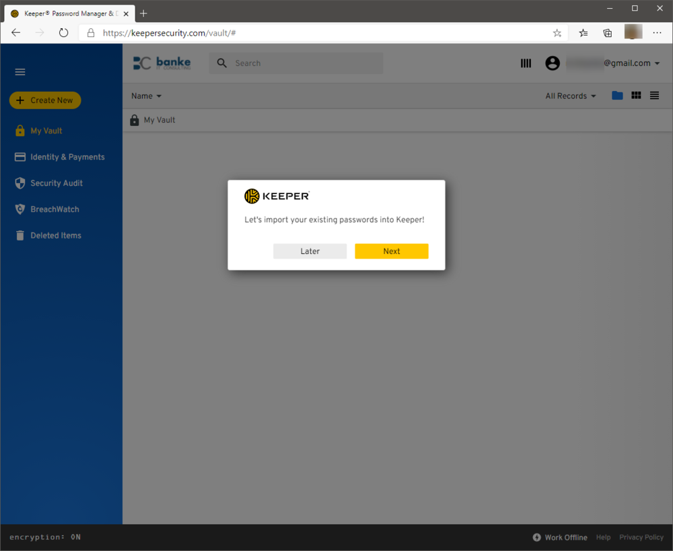Open My Vault in sidebar

coord(38,131)
